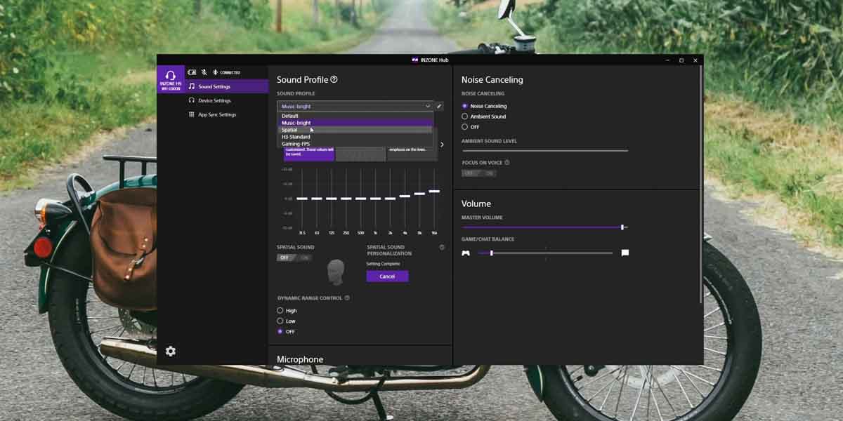Click the muted microphone status icon
Image resolution: width=843 pixels, height=421 pixels.
tap(204, 72)
